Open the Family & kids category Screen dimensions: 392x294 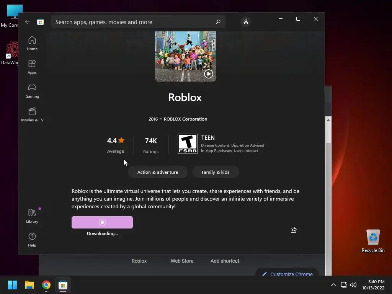(x=216, y=172)
